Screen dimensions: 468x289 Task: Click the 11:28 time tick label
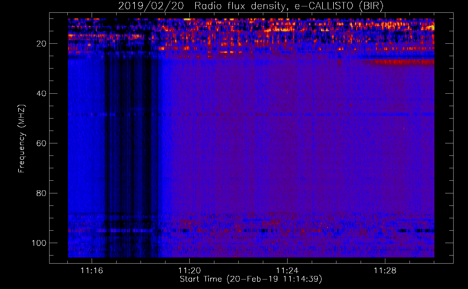point(385,271)
